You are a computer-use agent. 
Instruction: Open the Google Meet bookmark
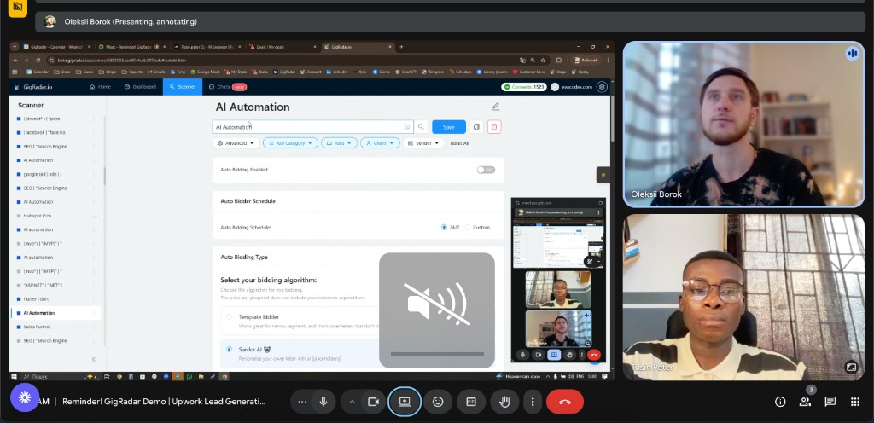pyautogui.click(x=205, y=72)
